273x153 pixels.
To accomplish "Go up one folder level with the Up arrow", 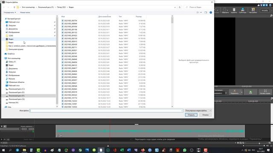I will tap(14, 7).
